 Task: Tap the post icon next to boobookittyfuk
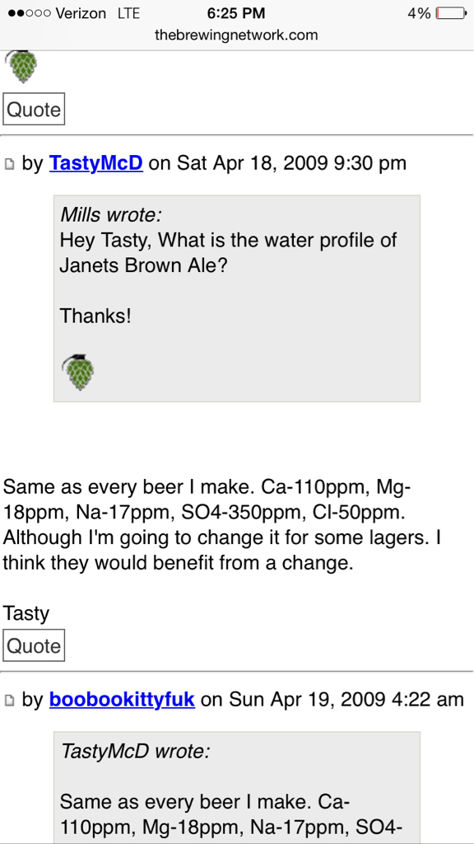click(9, 701)
